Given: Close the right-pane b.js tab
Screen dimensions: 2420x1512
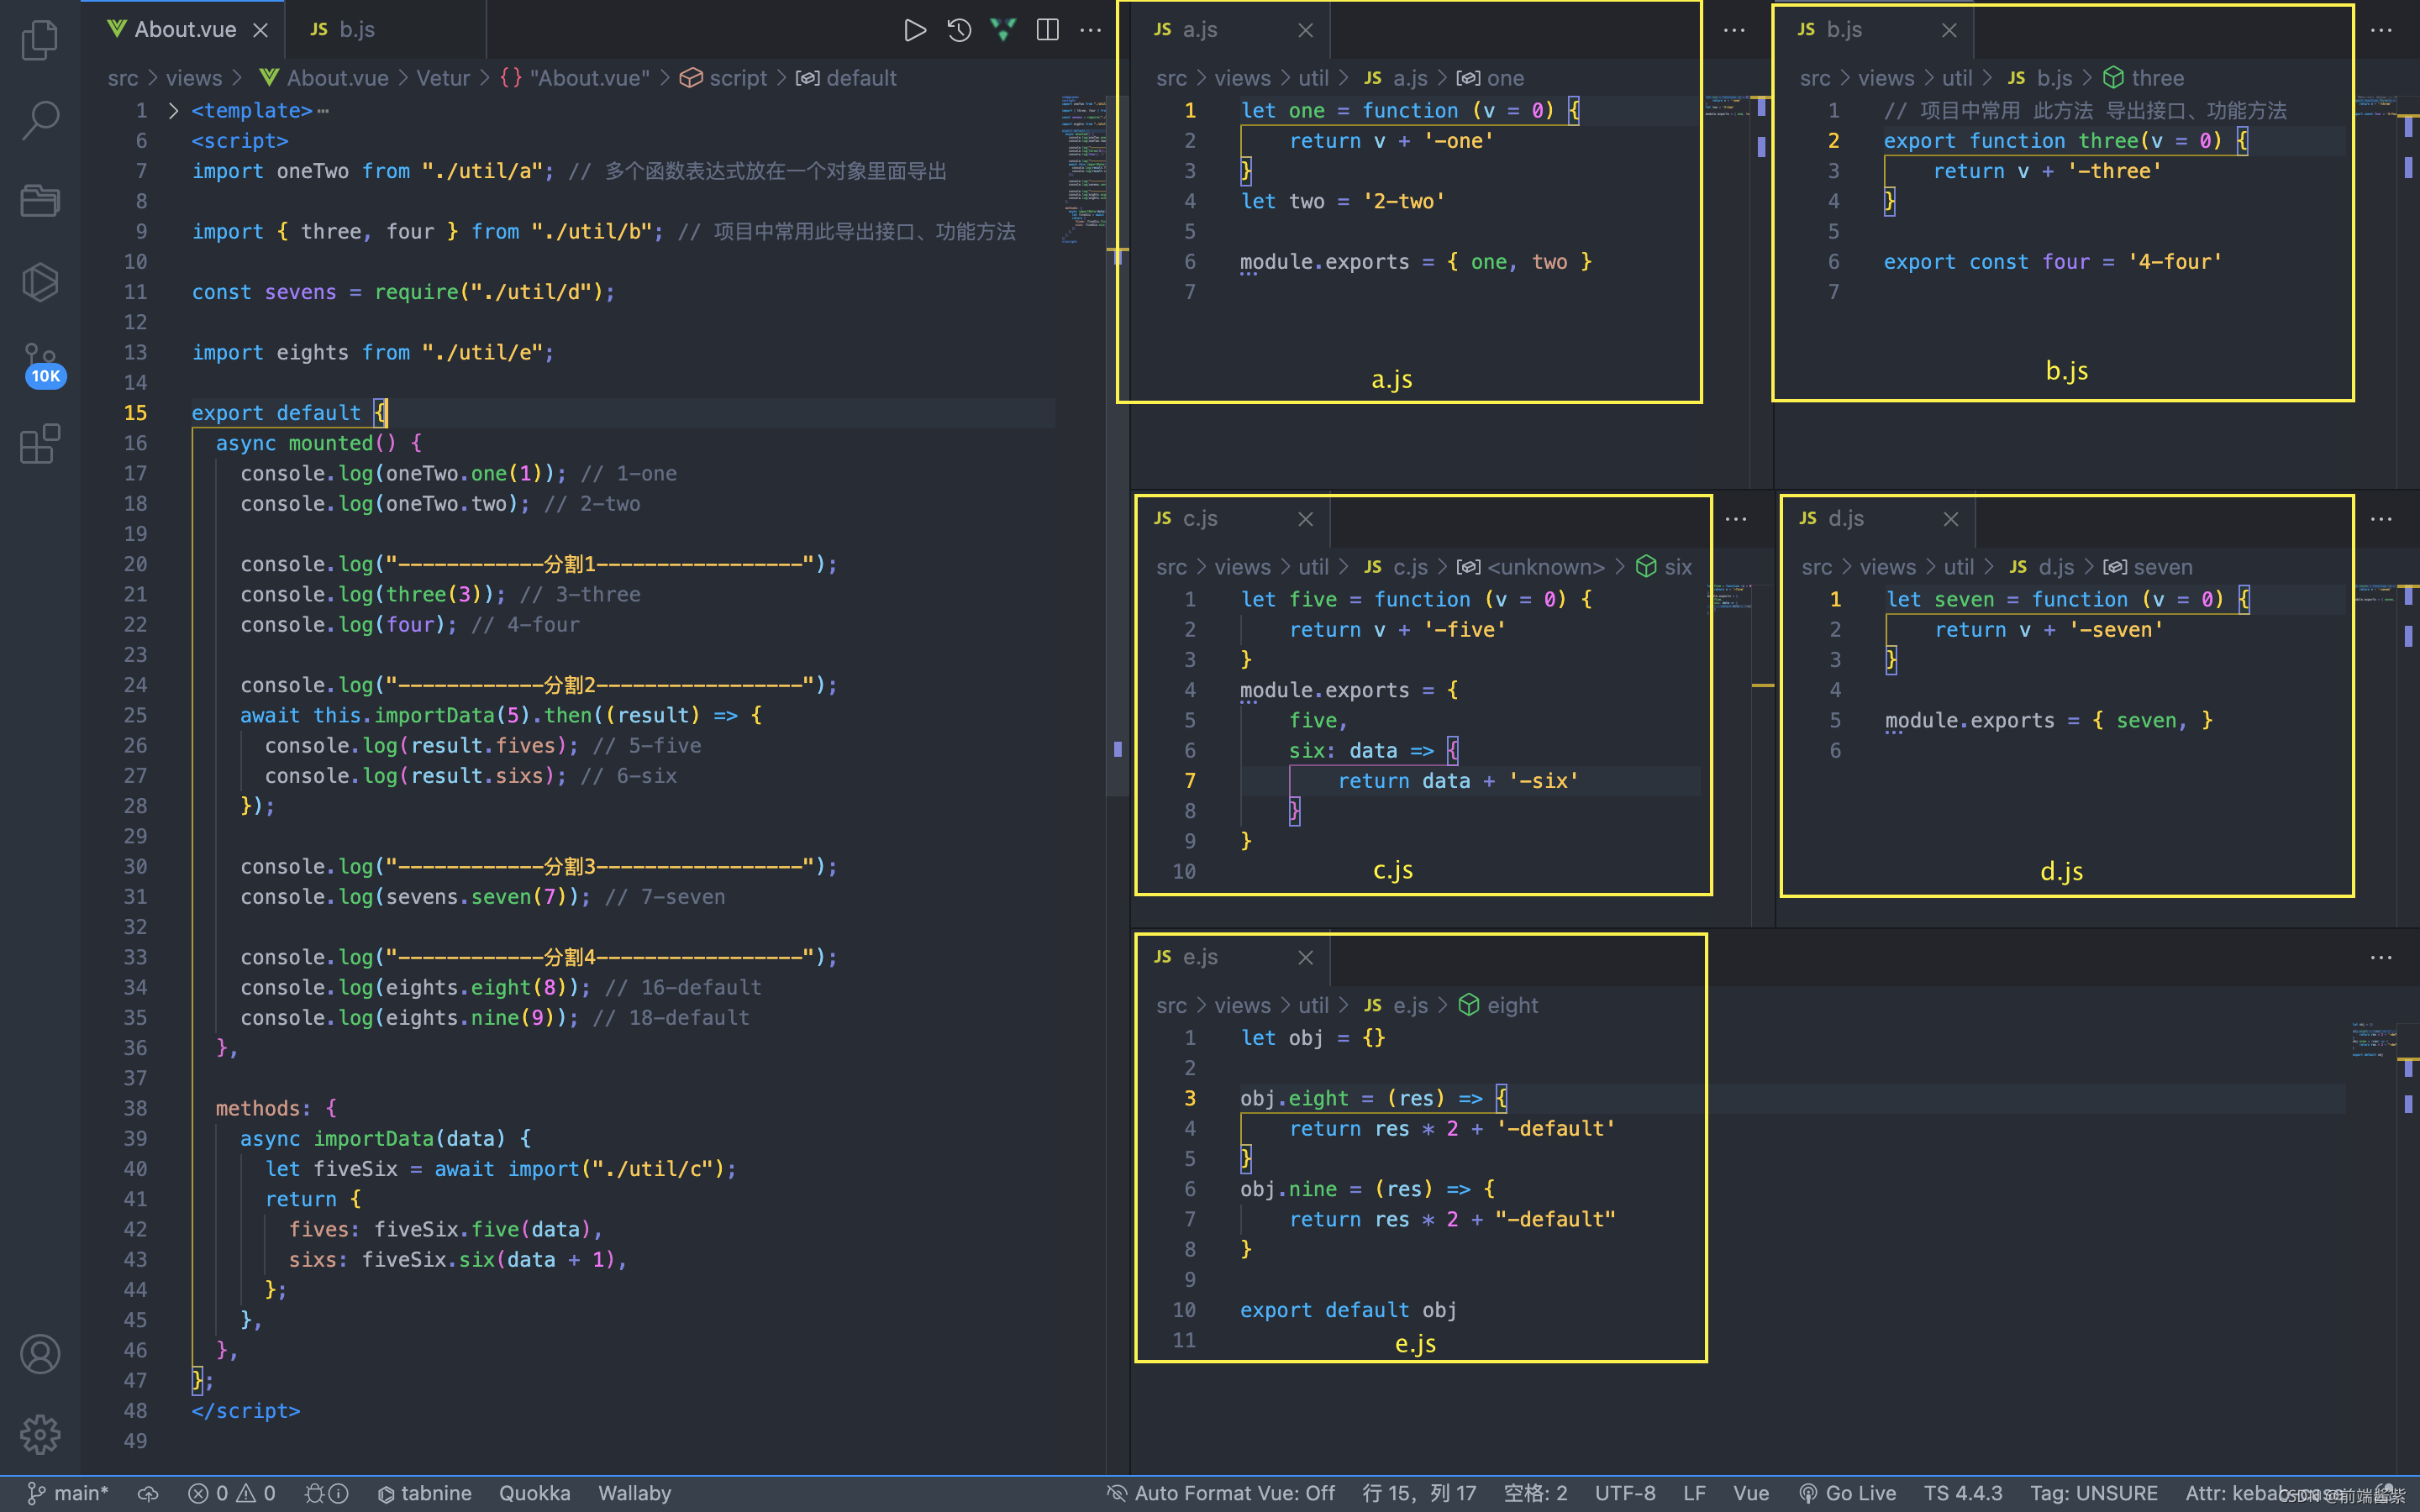Looking at the screenshot, I should (1949, 30).
